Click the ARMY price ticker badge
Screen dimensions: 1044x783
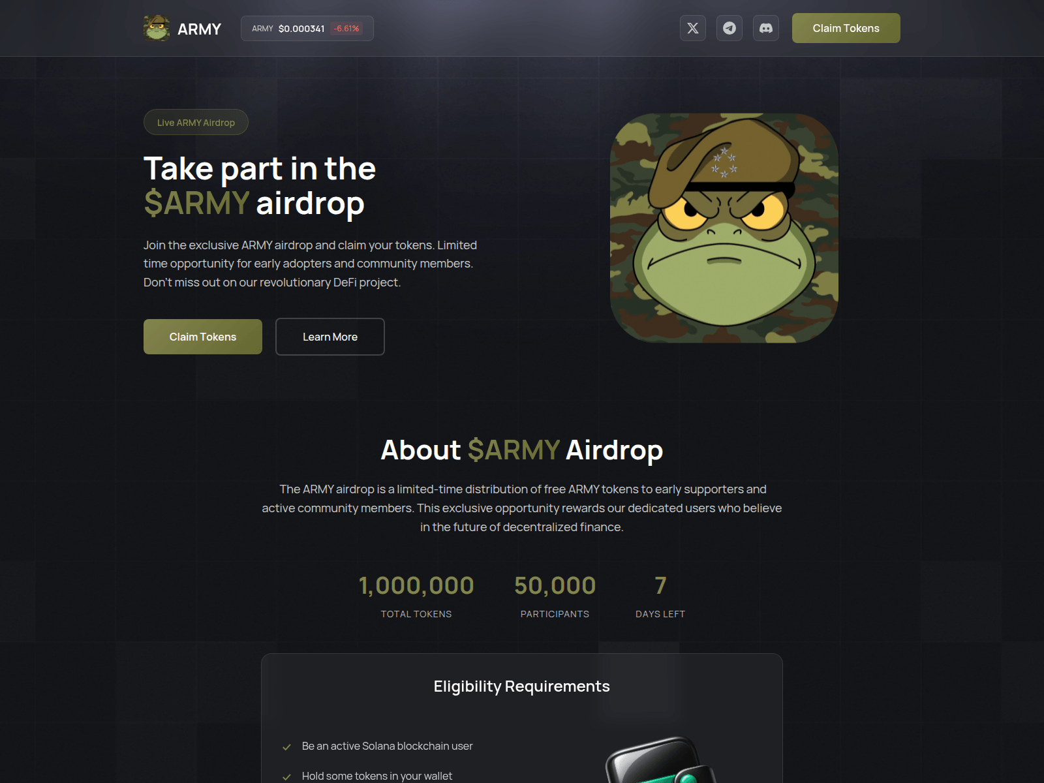pos(307,29)
